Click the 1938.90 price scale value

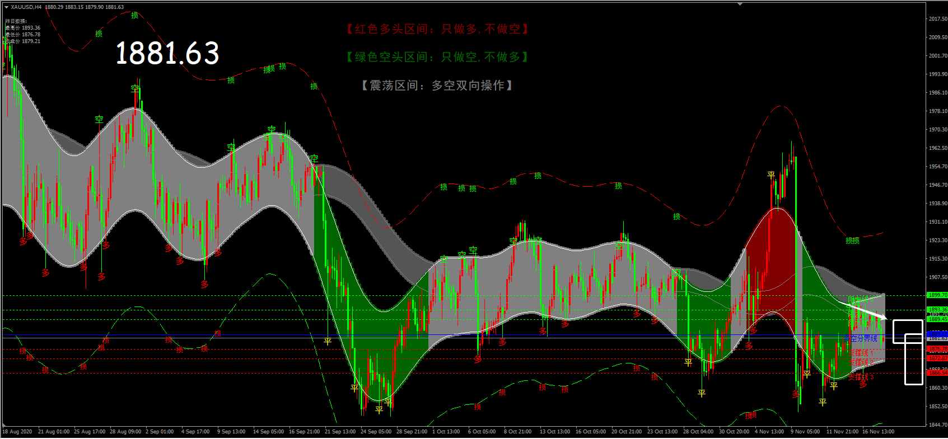938,204
